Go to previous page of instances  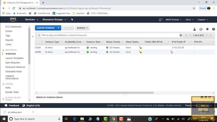pyautogui.click(x=190, y=35)
